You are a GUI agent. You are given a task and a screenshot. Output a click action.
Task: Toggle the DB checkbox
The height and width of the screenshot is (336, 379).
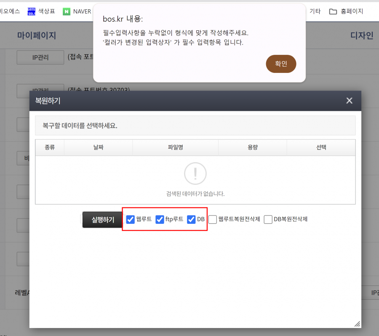point(191,219)
